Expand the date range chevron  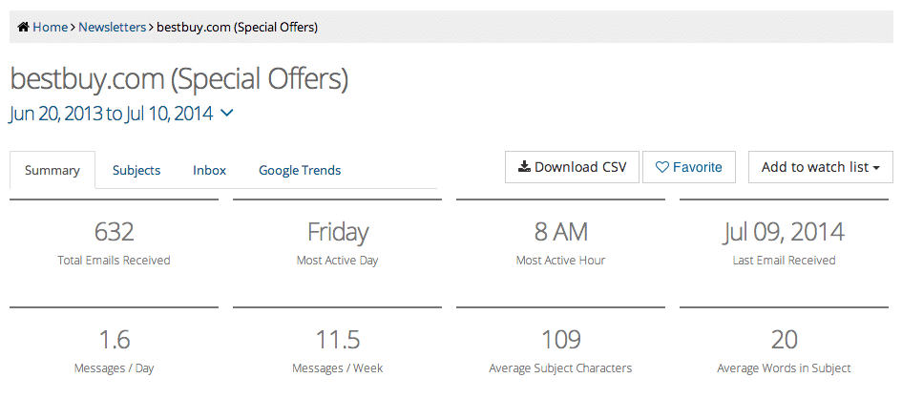[227, 114]
